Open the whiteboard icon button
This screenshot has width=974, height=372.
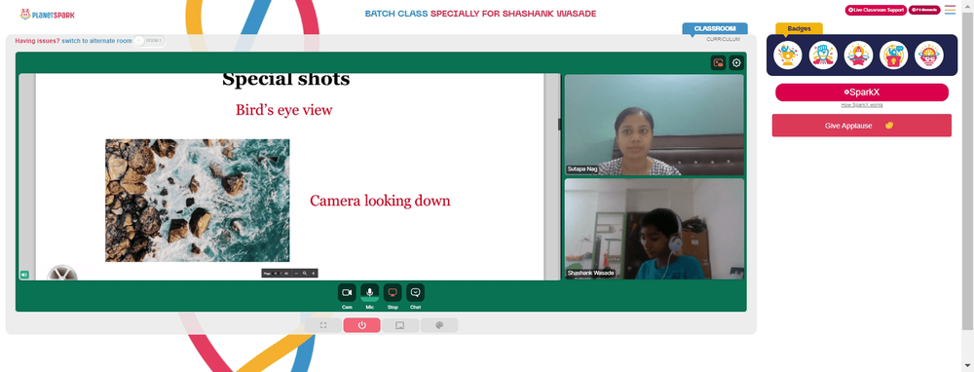click(400, 325)
